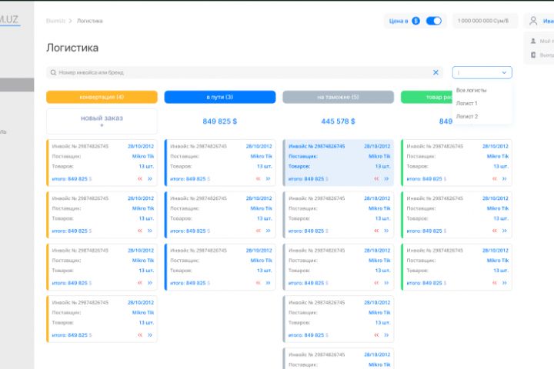This screenshot has height=369, width=554.
Task: Toggle the price currency switch
Action: (434, 21)
